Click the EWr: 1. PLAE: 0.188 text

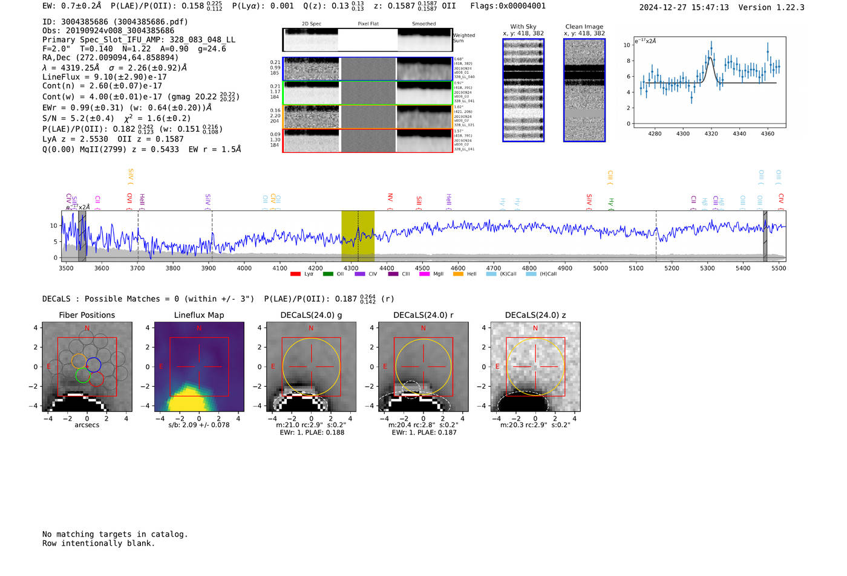tap(312, 433)
